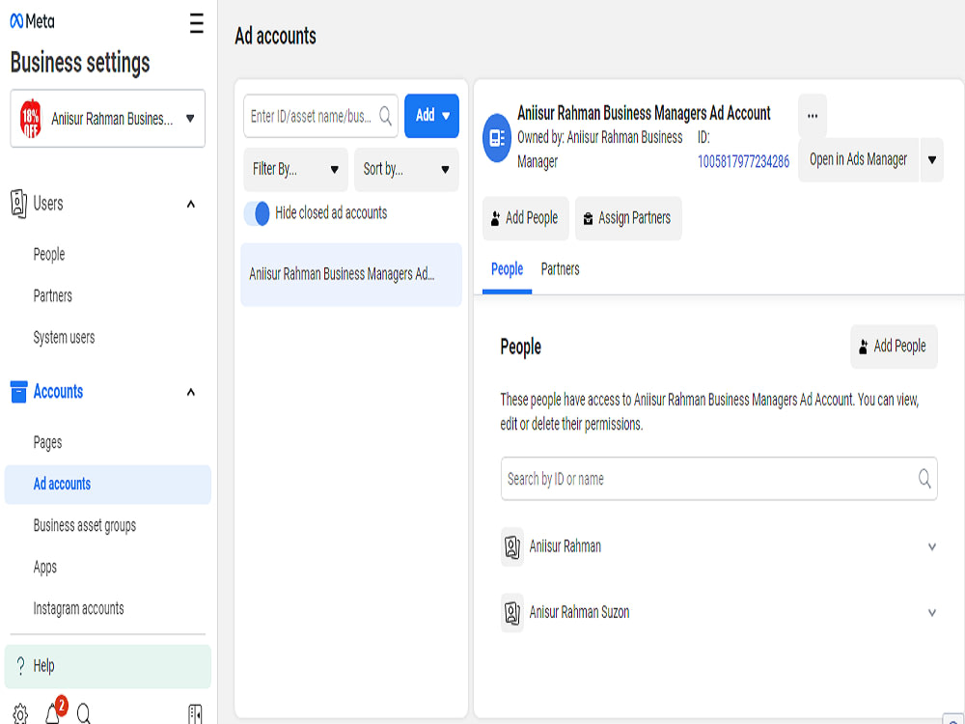Open settings gear icon at bottom
Screen dimensions: 965x724
[x=20, y=714]
